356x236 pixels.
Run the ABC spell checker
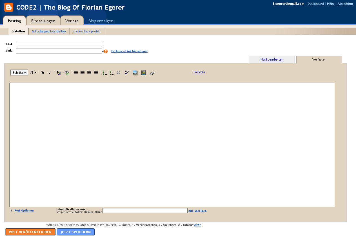coord(126,73)
